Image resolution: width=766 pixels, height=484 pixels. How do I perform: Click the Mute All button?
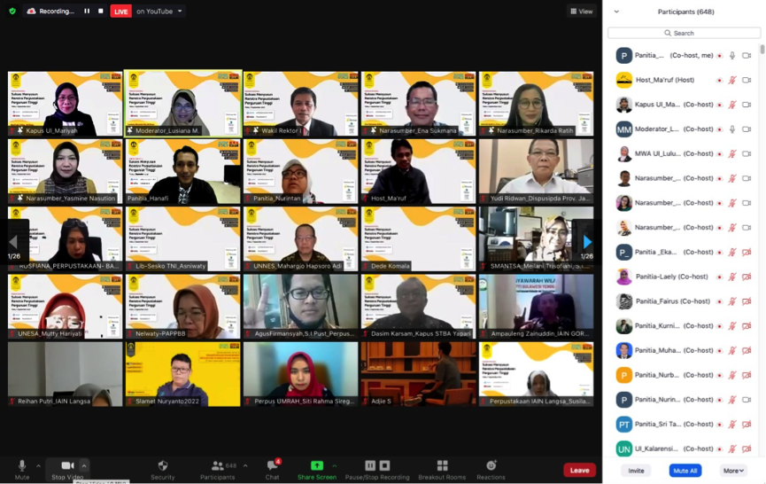tap(685, 471)
